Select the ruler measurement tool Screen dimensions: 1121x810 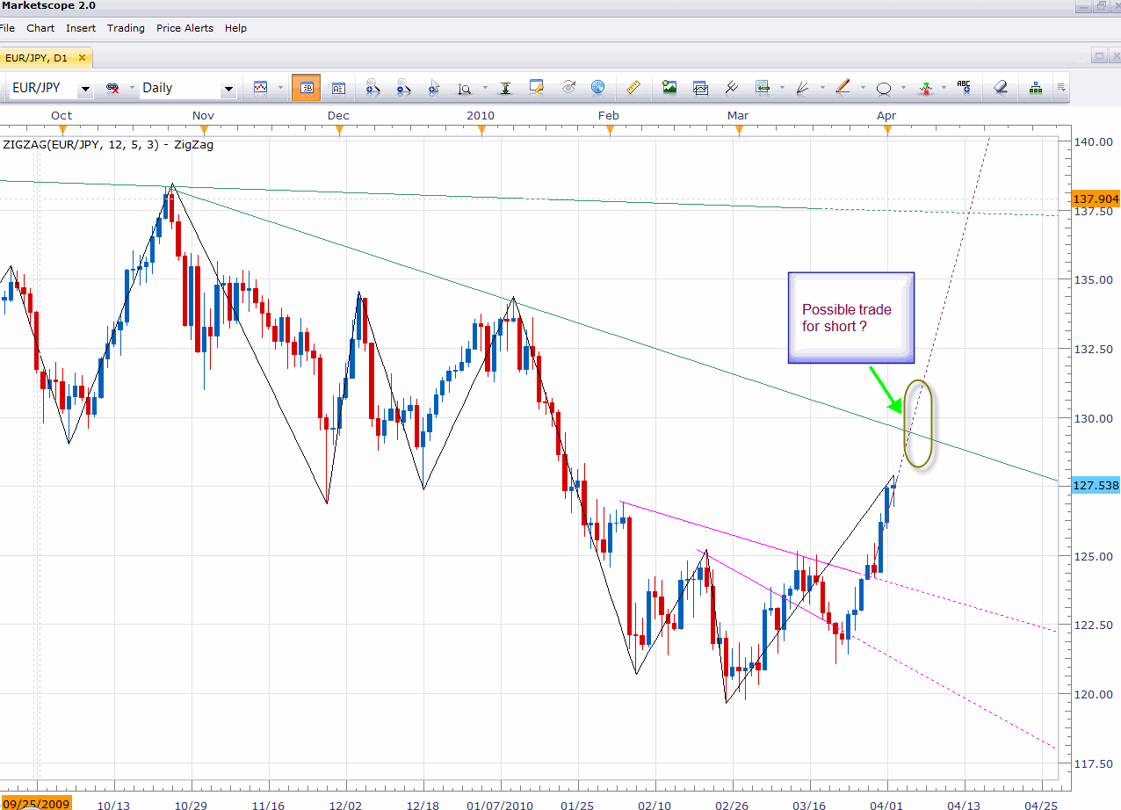(633, 88)
